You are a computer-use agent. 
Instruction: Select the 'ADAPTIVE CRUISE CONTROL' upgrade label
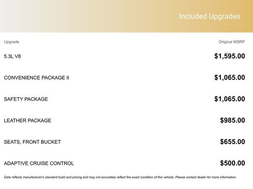coord(39,163)
